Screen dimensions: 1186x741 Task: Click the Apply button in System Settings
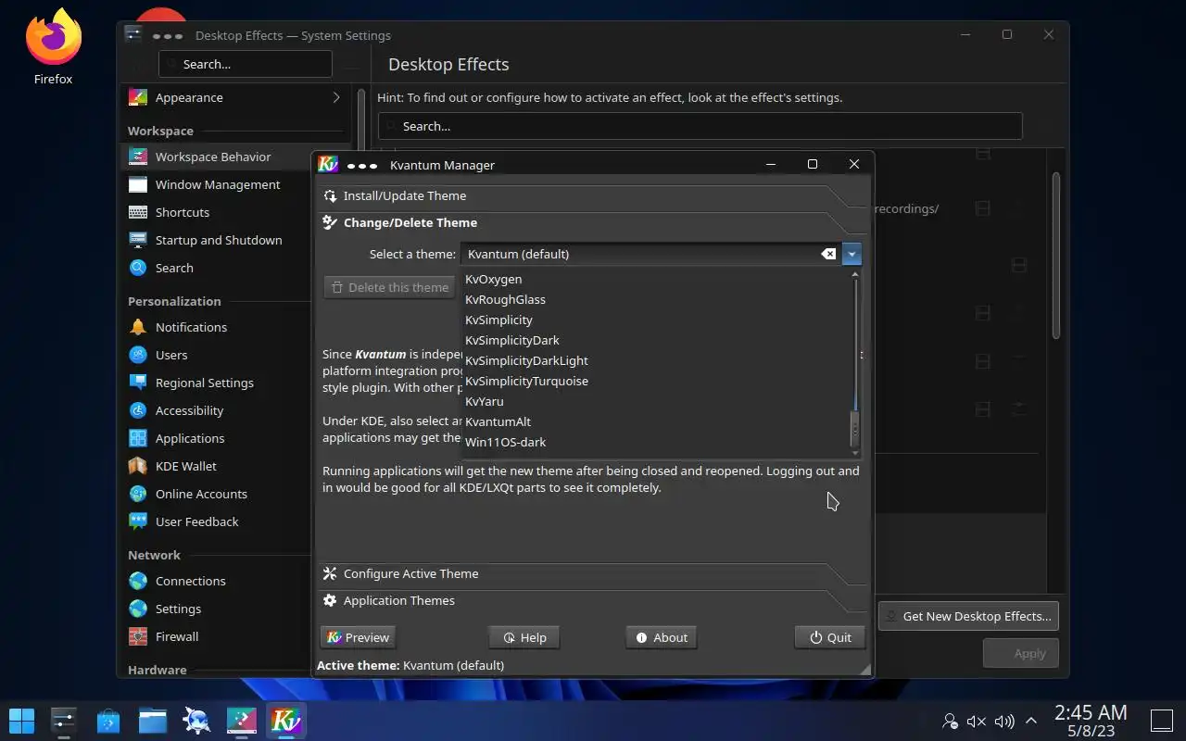[x=1020, y=653]
